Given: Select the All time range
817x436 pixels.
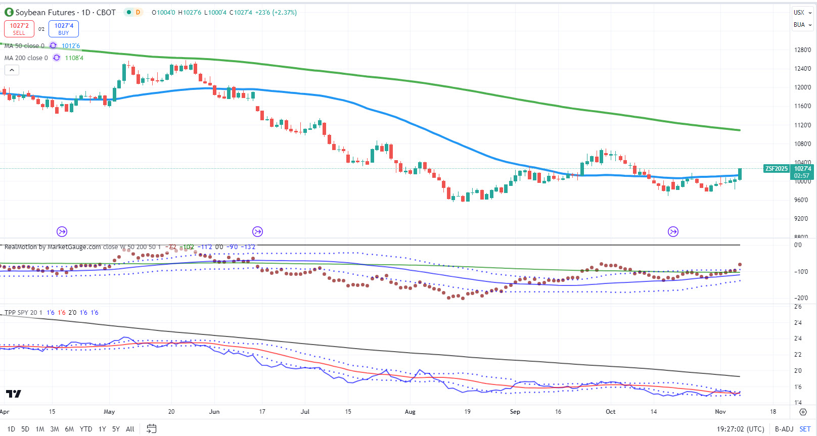Looking at the screenshot, I should 130,429.
